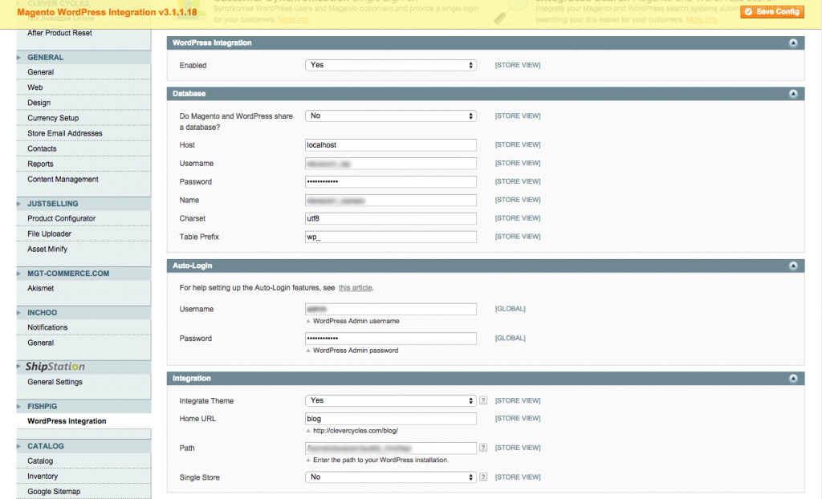Click the database Password field
Viewport: 822px width, 499px height.
391,182
